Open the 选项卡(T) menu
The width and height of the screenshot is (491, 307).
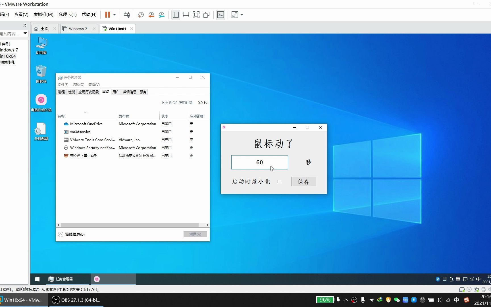point(67,14)
